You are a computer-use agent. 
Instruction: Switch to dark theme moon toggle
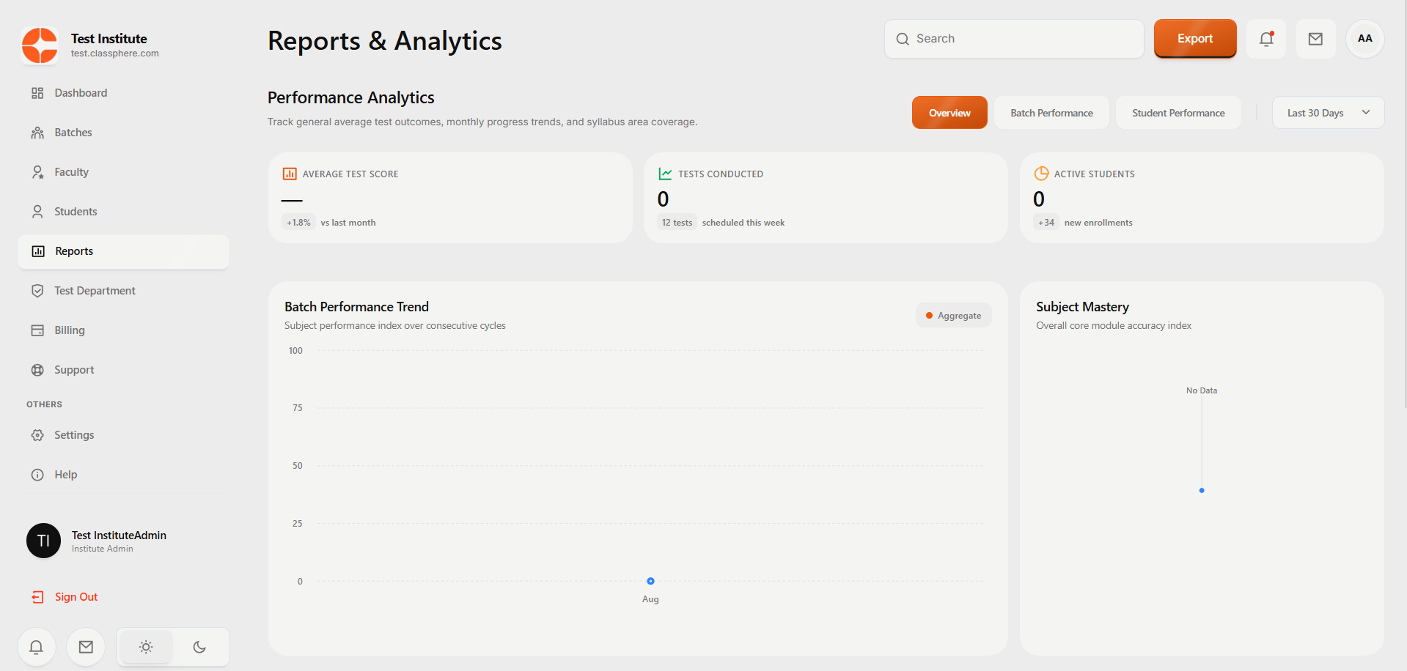[199, 647]
